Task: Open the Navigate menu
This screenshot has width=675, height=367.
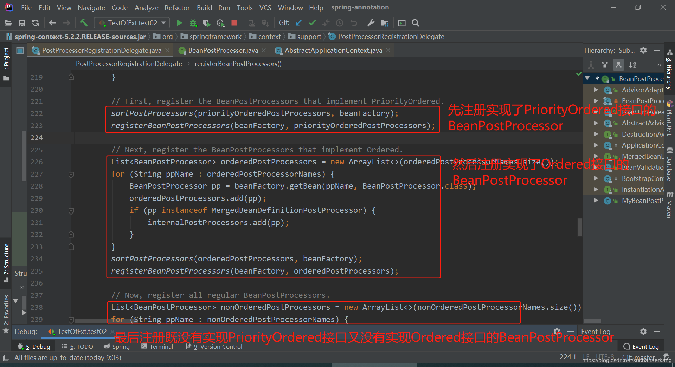Action: (x=91, y=7)
